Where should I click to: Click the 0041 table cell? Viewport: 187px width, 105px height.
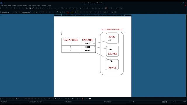88,47
